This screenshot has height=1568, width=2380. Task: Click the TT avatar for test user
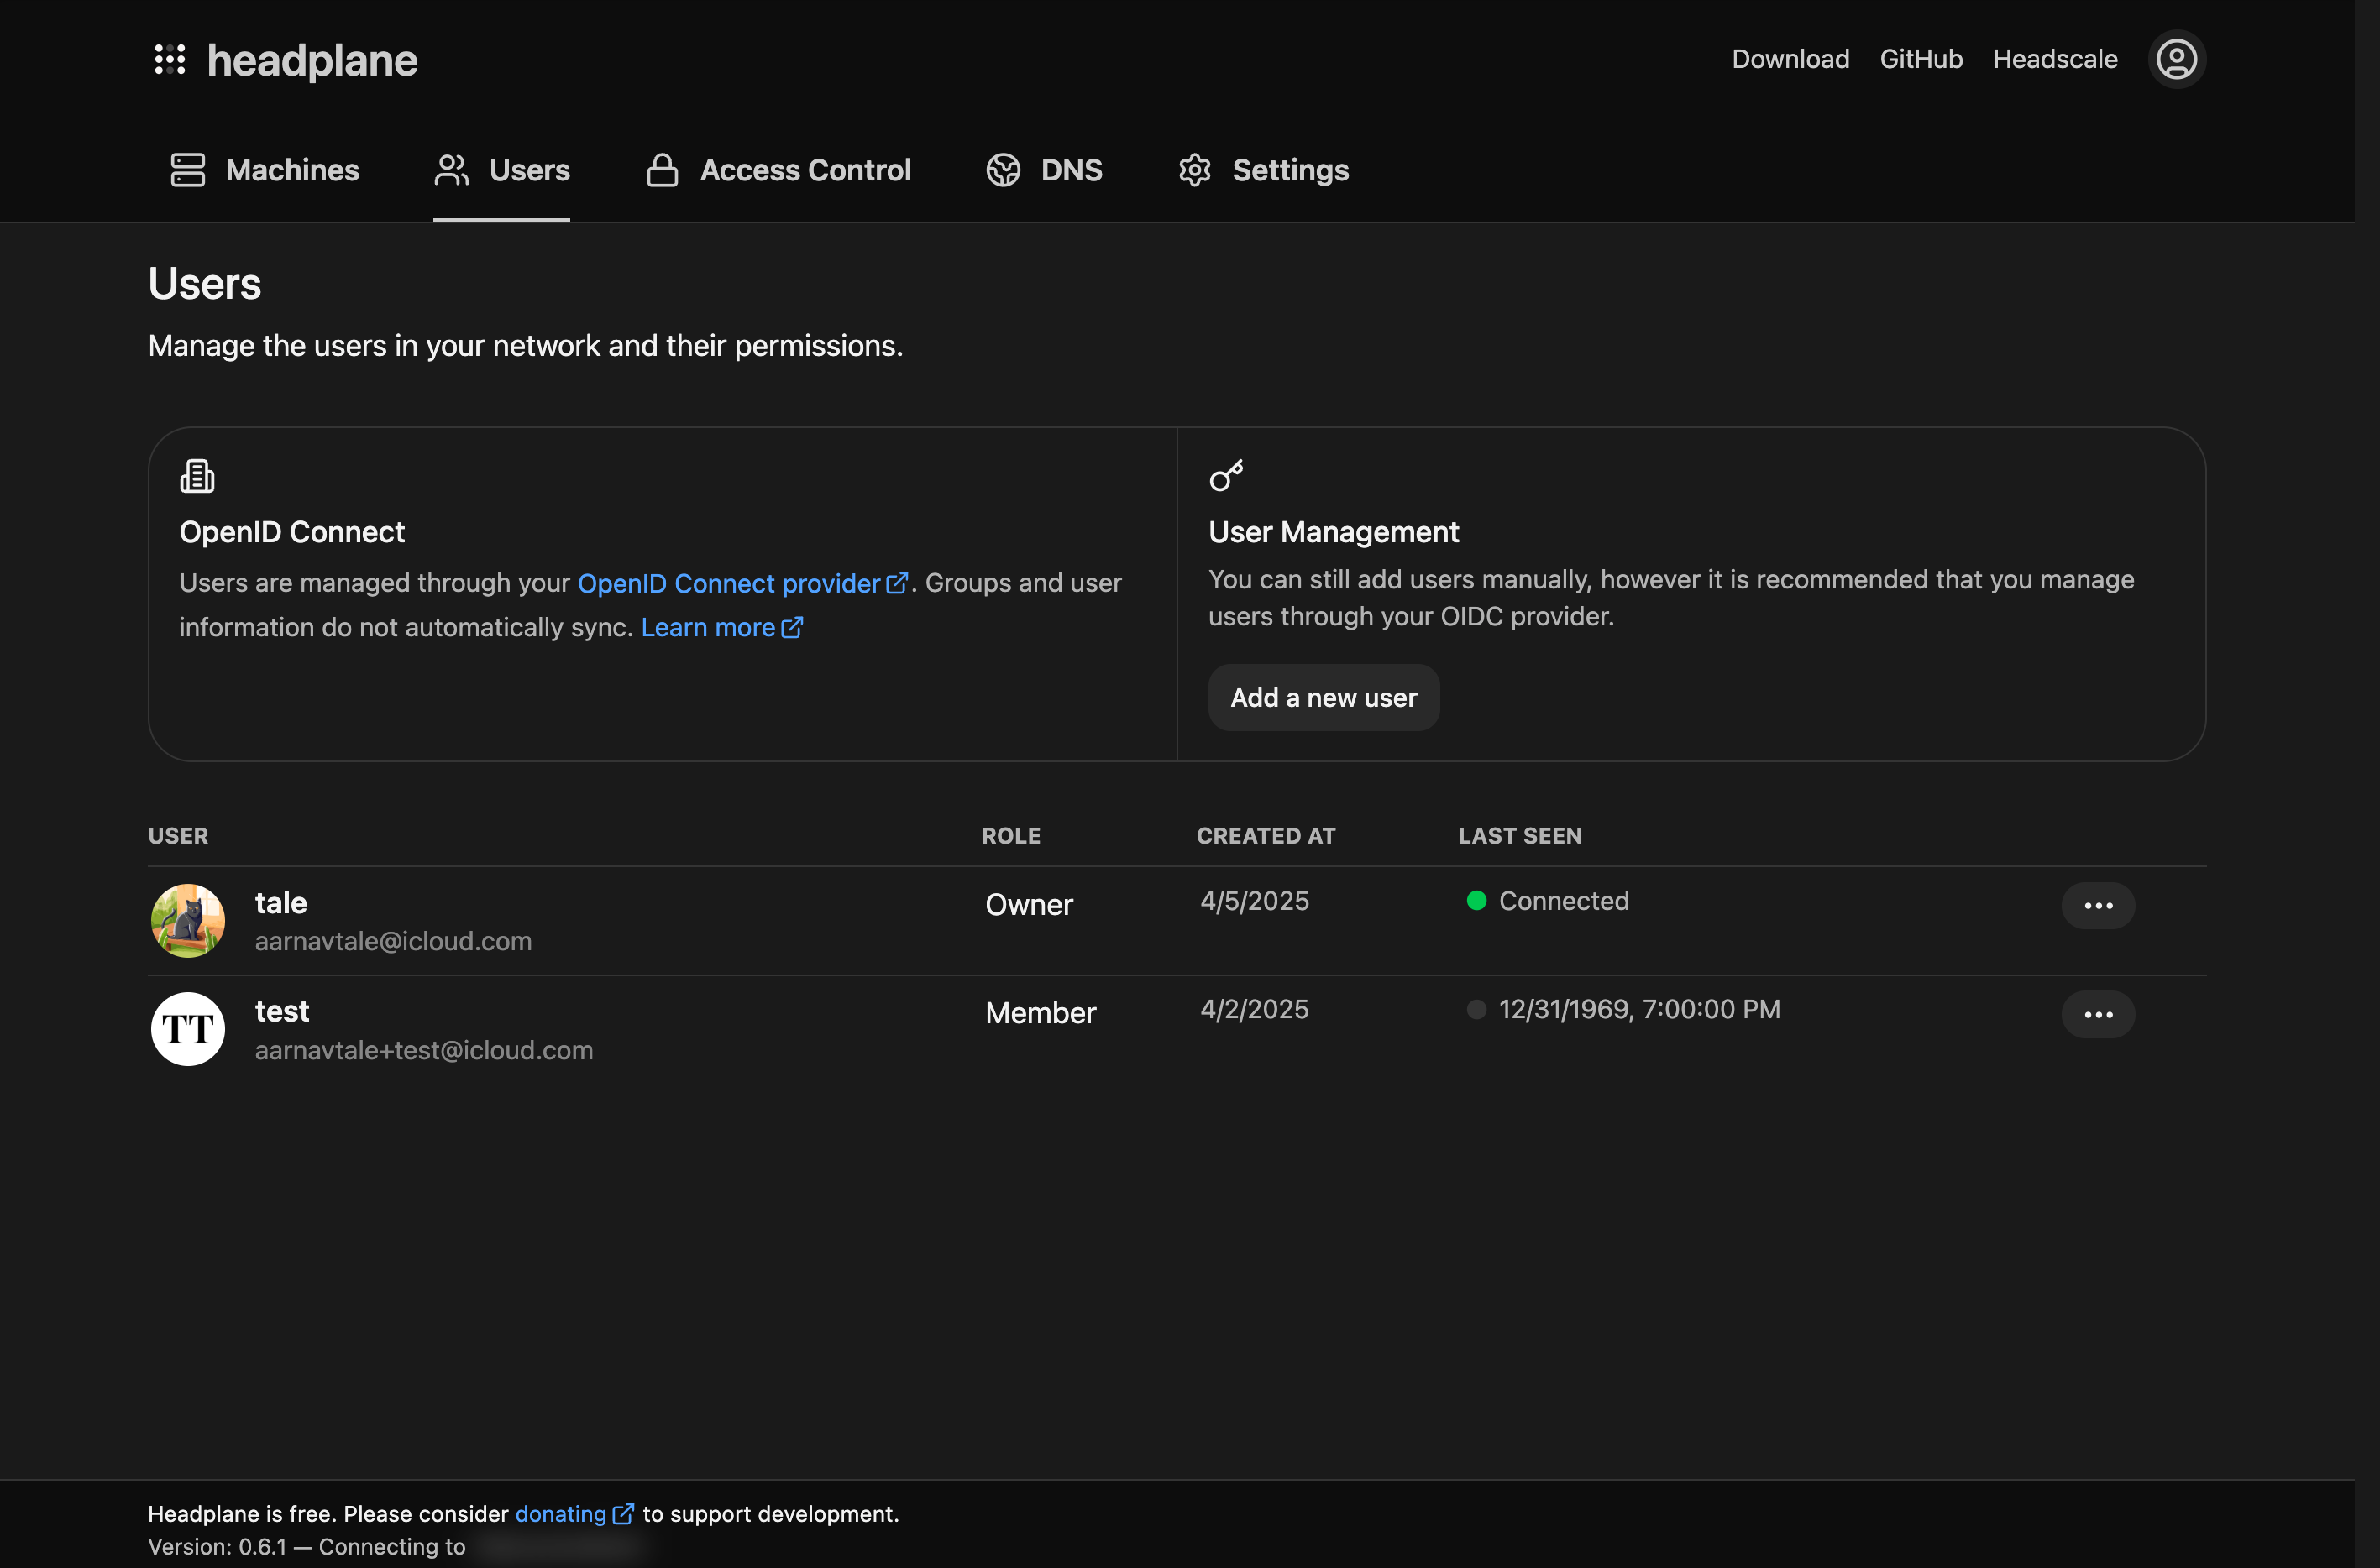188,1029
